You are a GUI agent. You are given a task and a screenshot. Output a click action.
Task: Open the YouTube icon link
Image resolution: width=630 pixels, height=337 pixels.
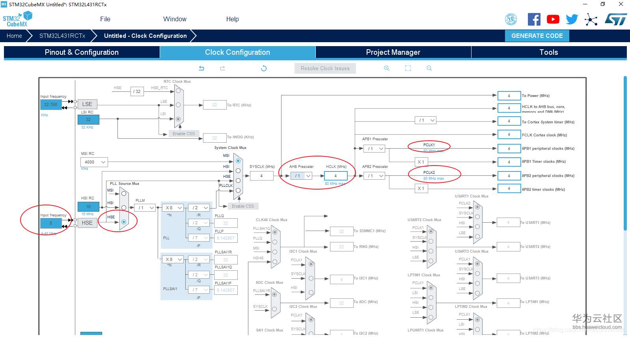pos(553,19)
